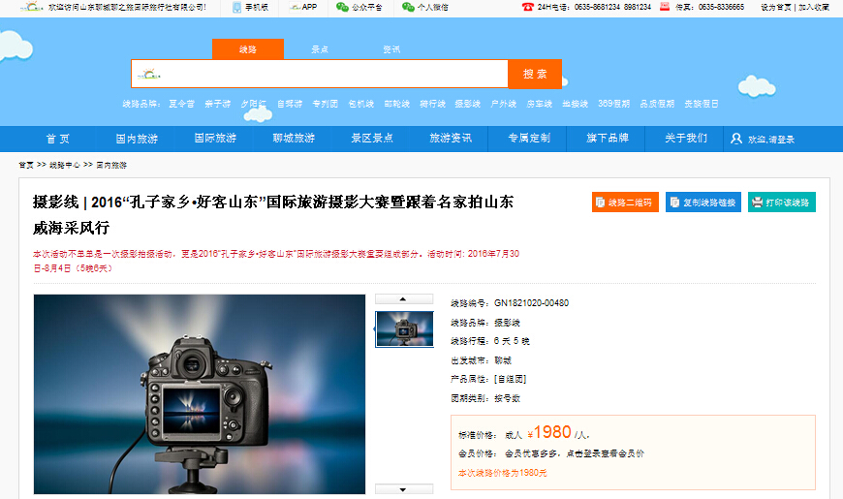Click the 手机版 mobile phone icon
Viewport: 843px width, 499px height.
click(237, 7)
